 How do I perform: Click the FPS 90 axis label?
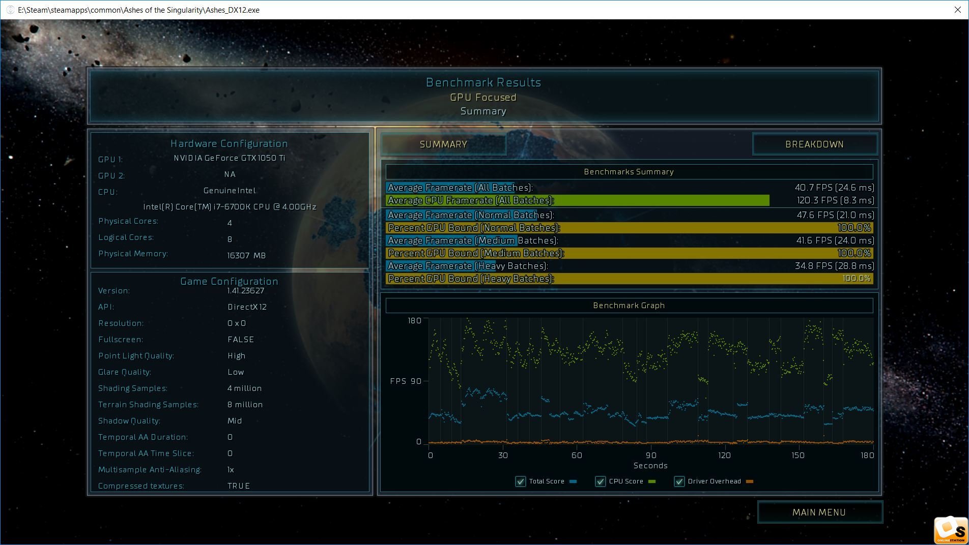pyautogui.click(x=406, y=381)
